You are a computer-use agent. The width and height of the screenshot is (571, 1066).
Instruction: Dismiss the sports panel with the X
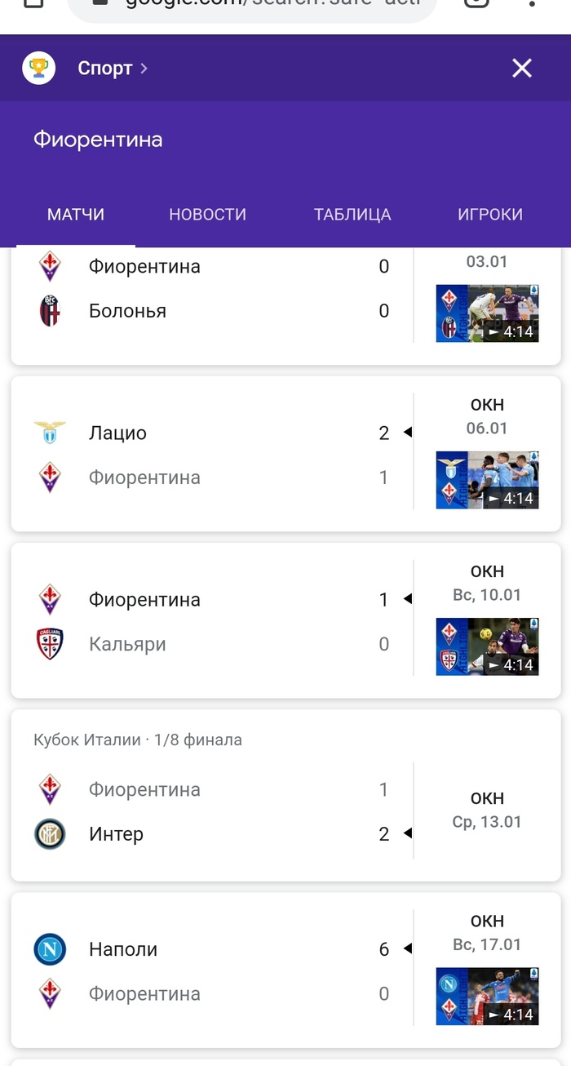[521, 68]
